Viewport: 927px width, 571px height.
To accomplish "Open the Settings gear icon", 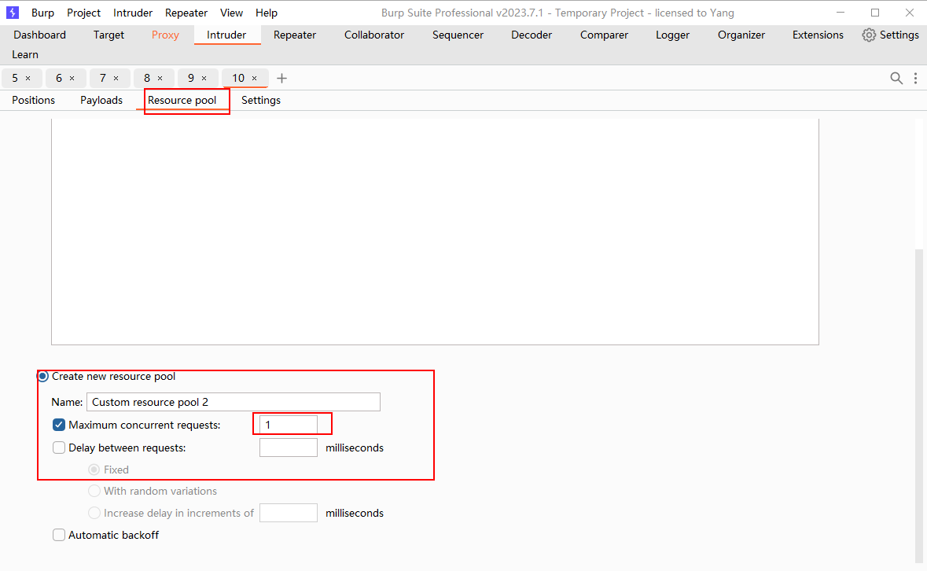I will (x=869, y=35).
